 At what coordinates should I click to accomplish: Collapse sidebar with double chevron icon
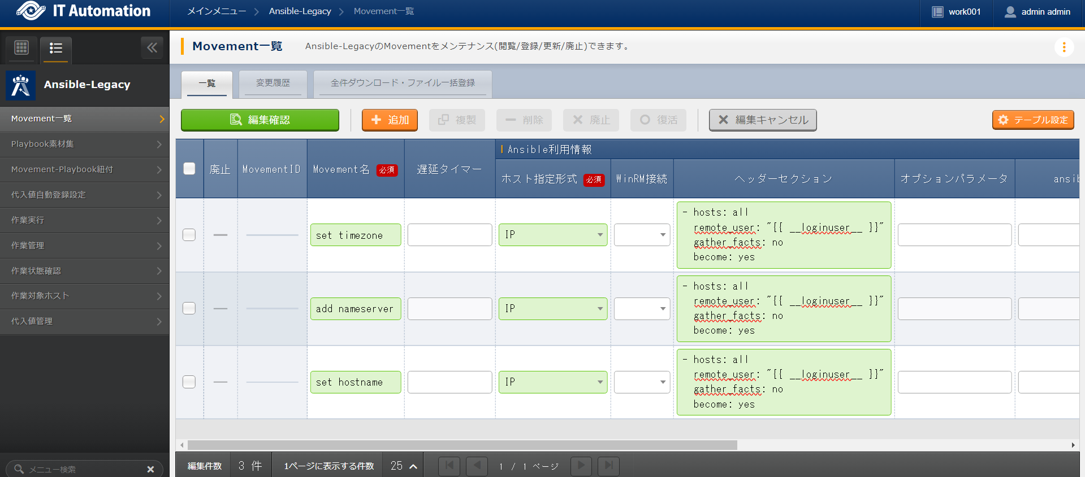(x=152, y=48)
